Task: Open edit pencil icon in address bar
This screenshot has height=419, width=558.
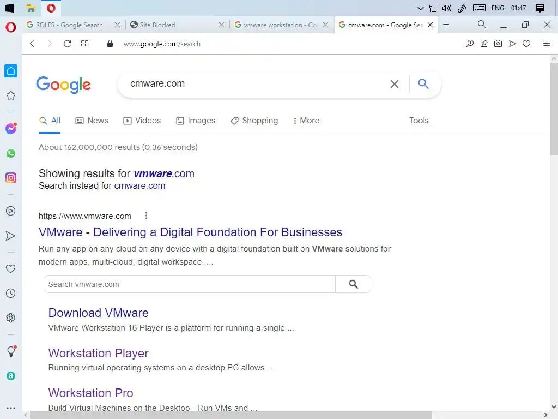Action: tap(484, 44)
